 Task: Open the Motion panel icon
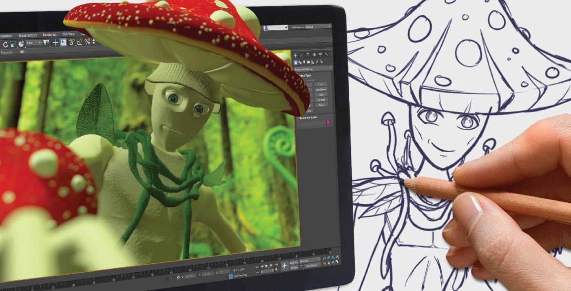(314, 55)
